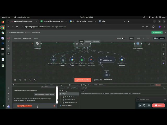The image size is (167, 125).
Task: Click the n8n logo in the sidebar
Action: [9, 38]
